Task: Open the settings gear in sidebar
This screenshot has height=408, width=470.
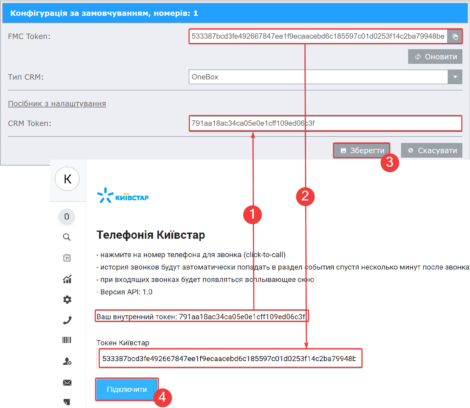Action: coord(67,300)
